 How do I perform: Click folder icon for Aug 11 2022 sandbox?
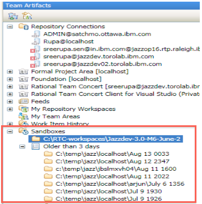pos(48,176)
